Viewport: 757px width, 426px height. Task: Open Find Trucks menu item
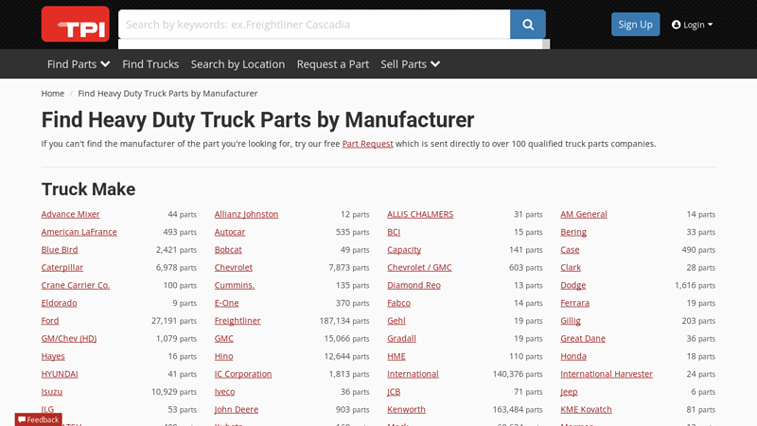click(x=150, y=64)
